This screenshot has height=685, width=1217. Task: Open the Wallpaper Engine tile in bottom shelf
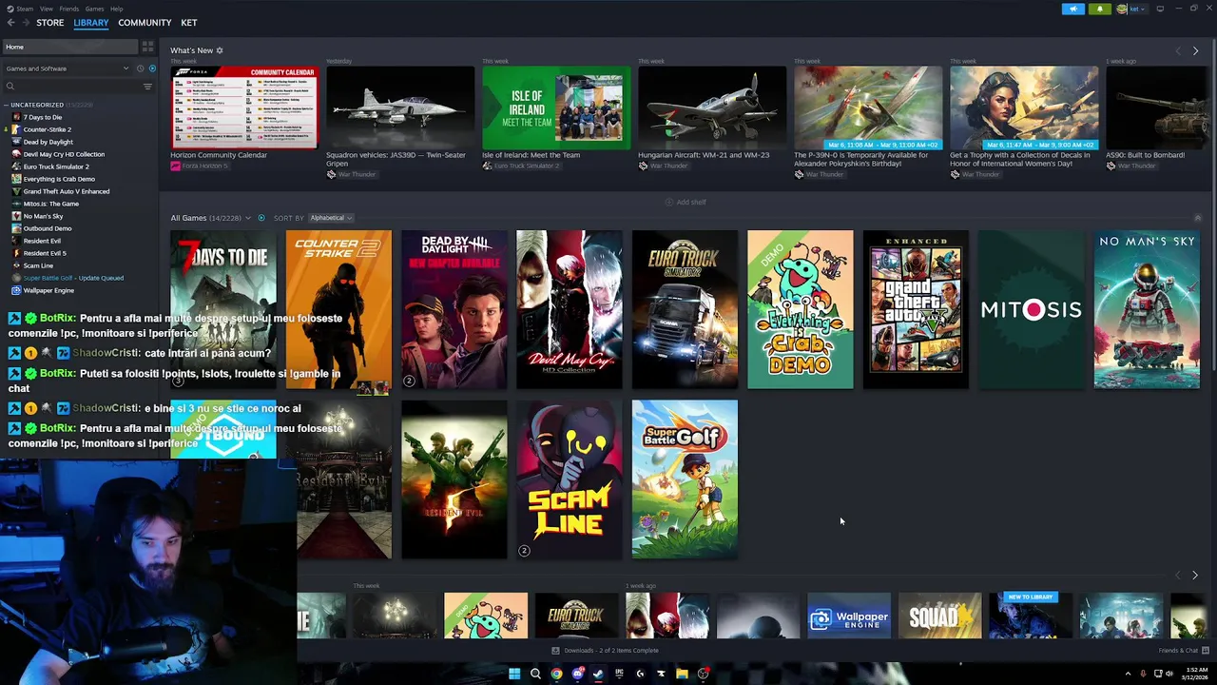(x=849, y=616)
